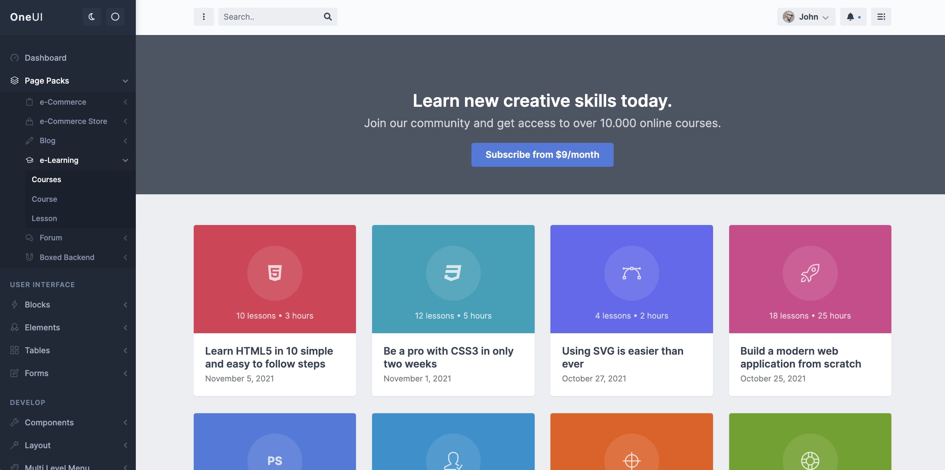This screenshot has height=470, width=945.
Task: Click the Blog sidebar icon
Action: pyautogui.click(x=28, y=141)
